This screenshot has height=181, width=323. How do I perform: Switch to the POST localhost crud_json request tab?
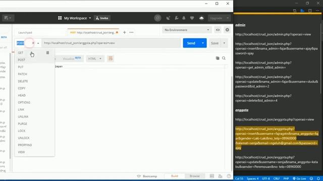pos(93,32)
